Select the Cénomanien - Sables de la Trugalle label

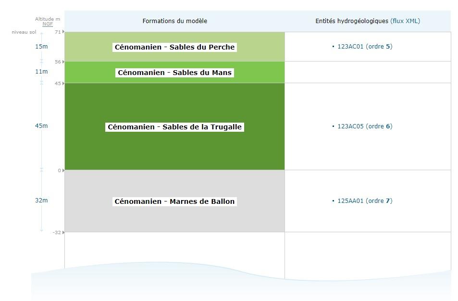point(174,127)
